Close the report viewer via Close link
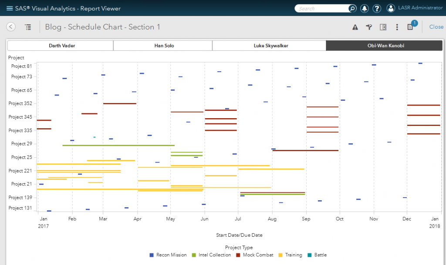 click(x=436, y=26)
